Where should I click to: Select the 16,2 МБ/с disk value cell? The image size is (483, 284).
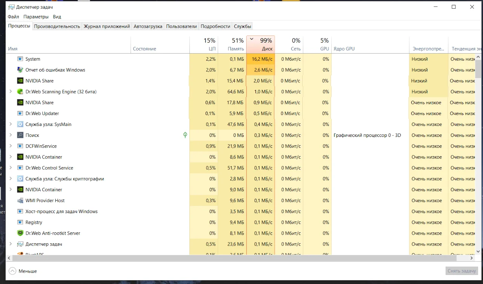click(x=261, y=59)
